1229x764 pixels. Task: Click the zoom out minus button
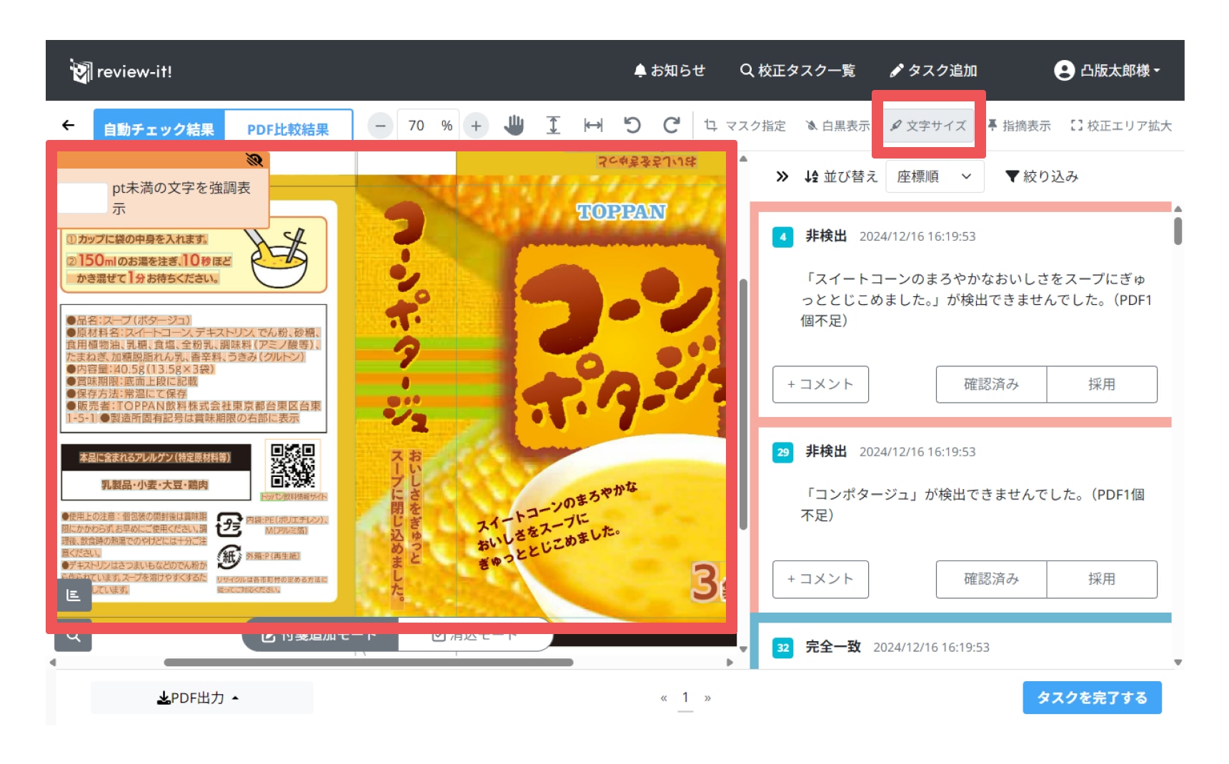pyautogui.click(x=380, y=126)
